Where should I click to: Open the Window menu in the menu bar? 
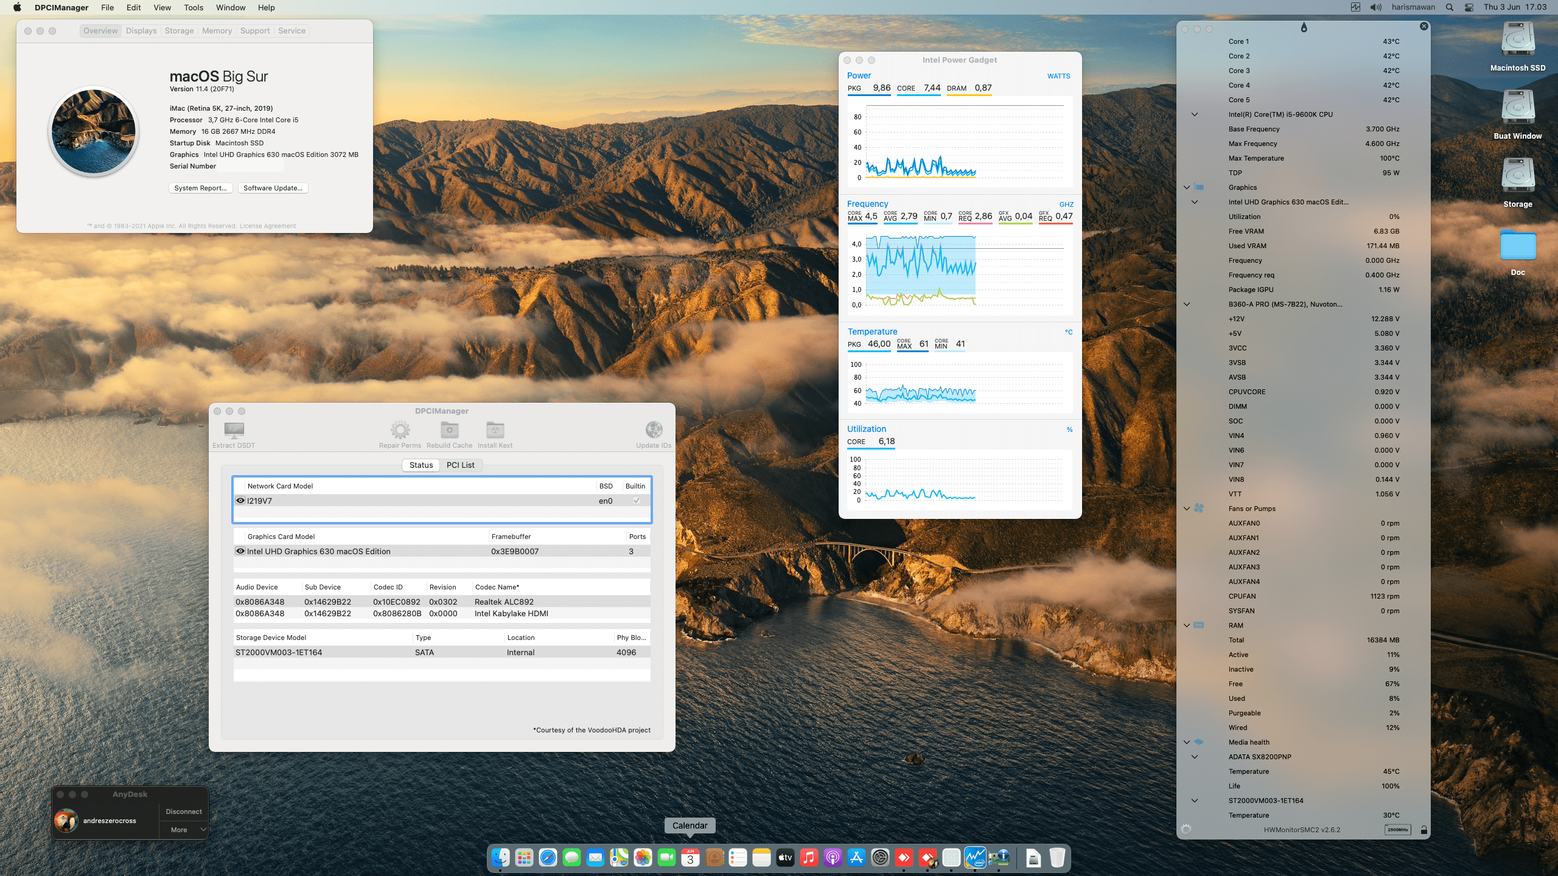(x=231, y=7)
